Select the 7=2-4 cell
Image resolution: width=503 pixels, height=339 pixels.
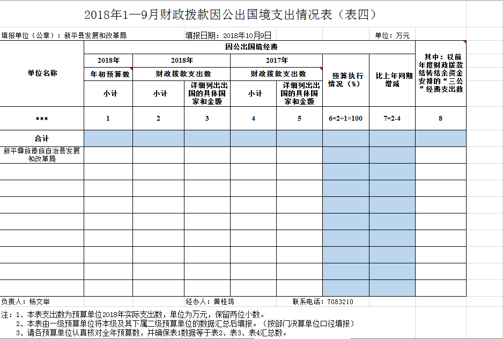point(392,119)
